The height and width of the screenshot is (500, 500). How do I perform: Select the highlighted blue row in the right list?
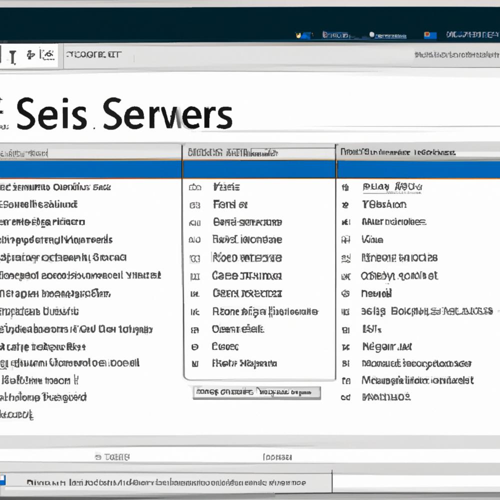click(418, 169)
